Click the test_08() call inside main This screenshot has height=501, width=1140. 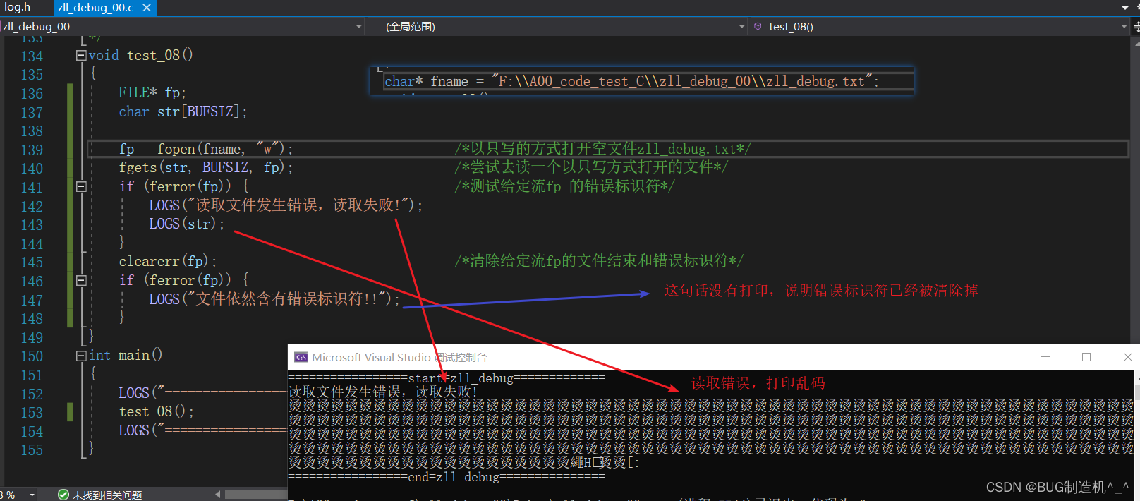tap(156, 411)
